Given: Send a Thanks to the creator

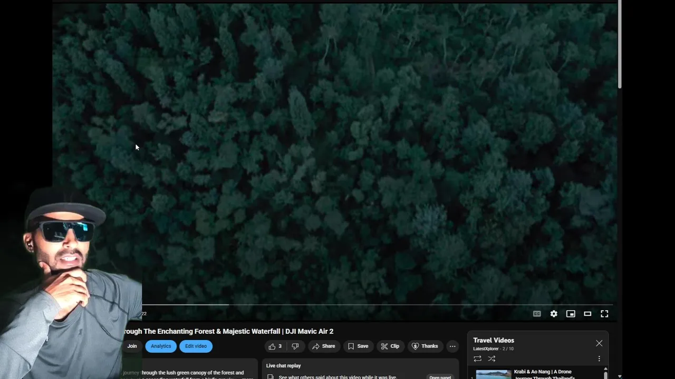Looking at the screenshot, I should pos(425,346).
